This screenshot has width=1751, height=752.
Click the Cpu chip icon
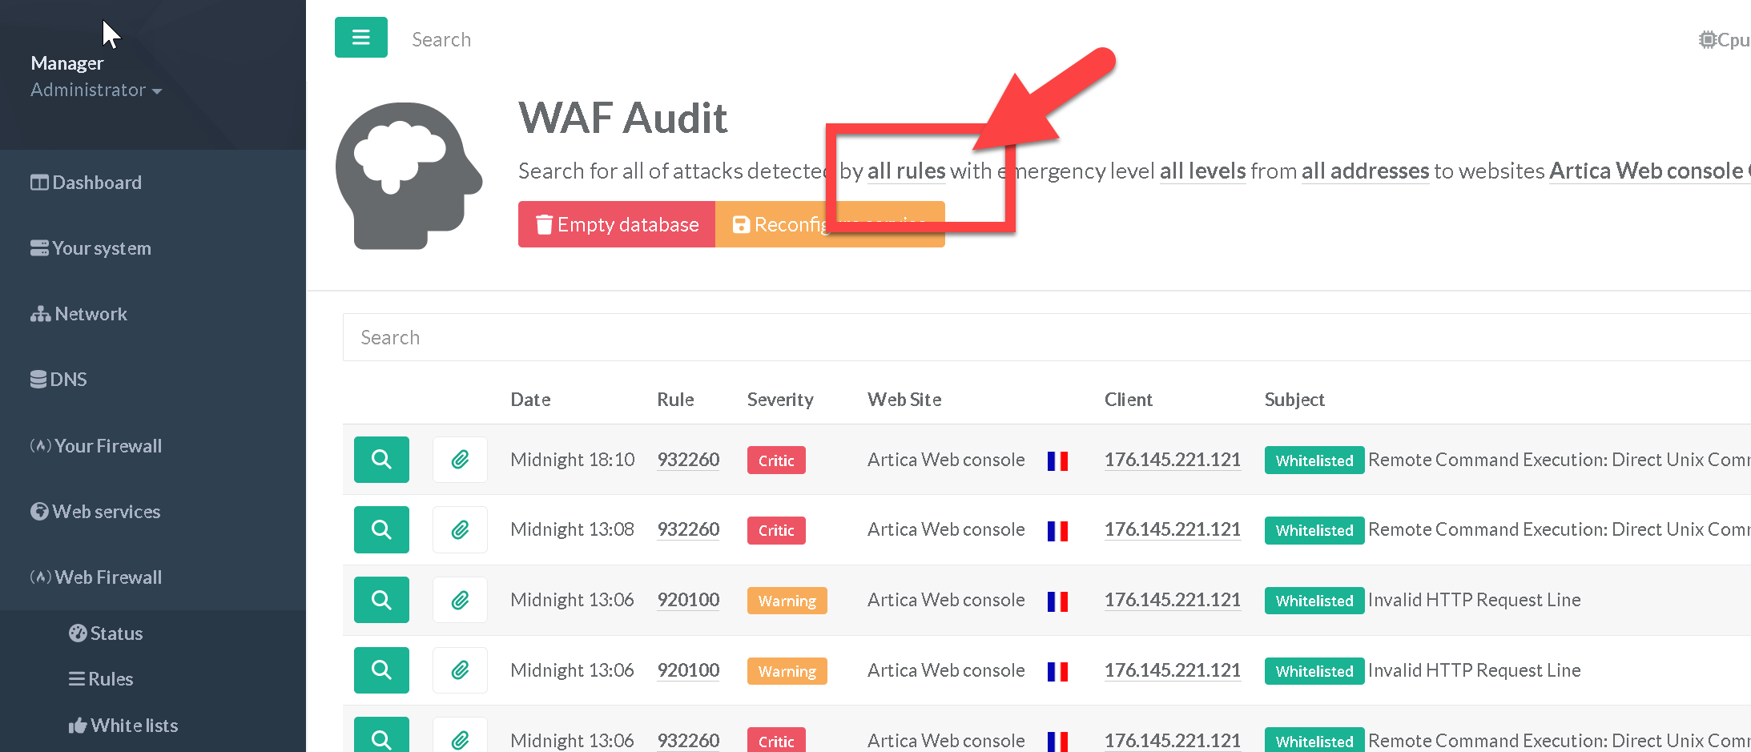[1707, 39]
